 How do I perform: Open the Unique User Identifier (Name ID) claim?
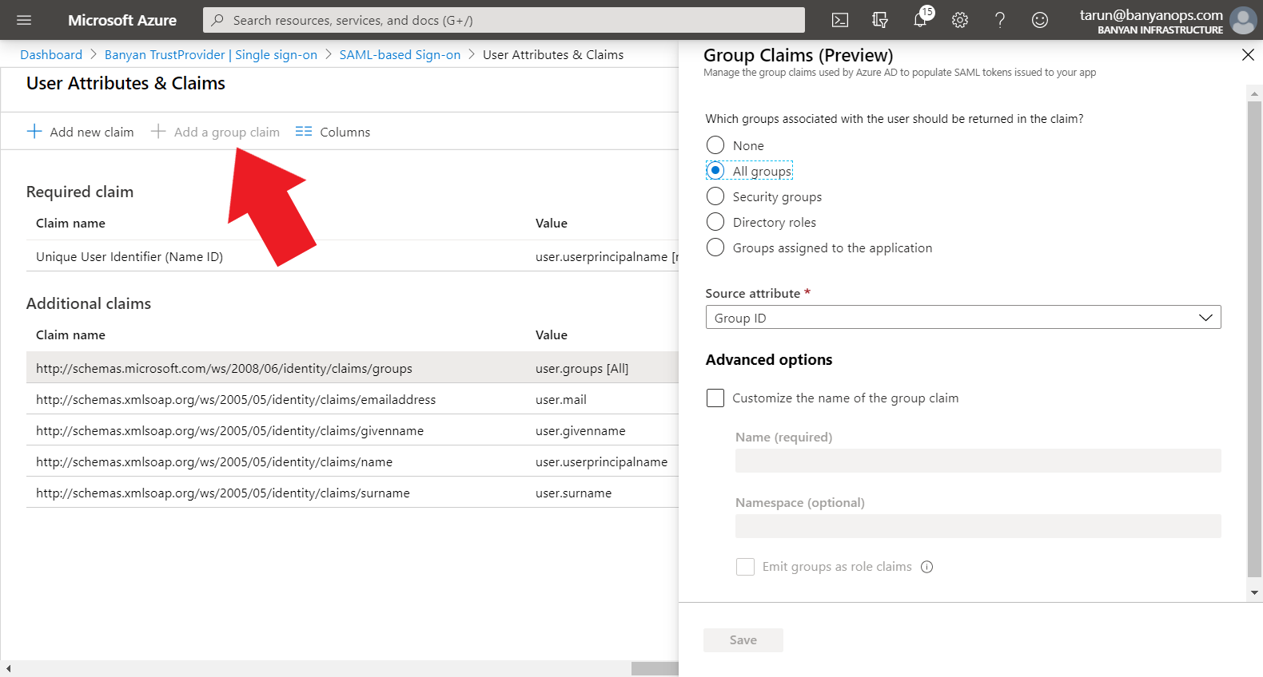click(x=129, y=256)
